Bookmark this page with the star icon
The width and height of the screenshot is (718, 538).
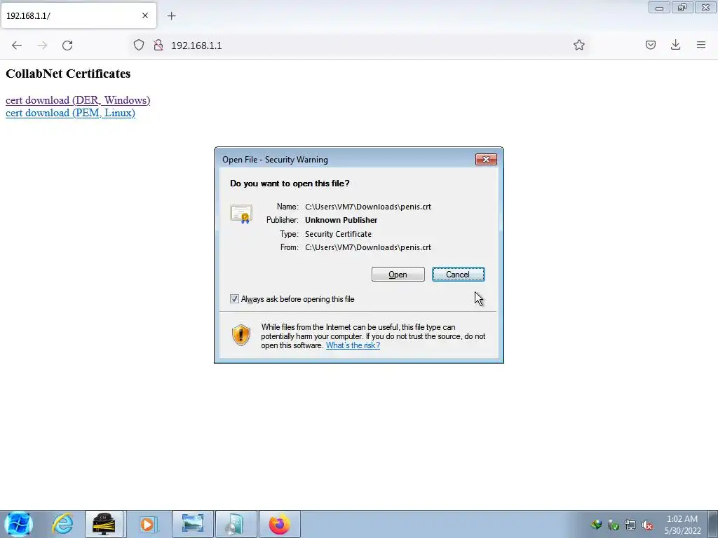click(x=578, y=45)
